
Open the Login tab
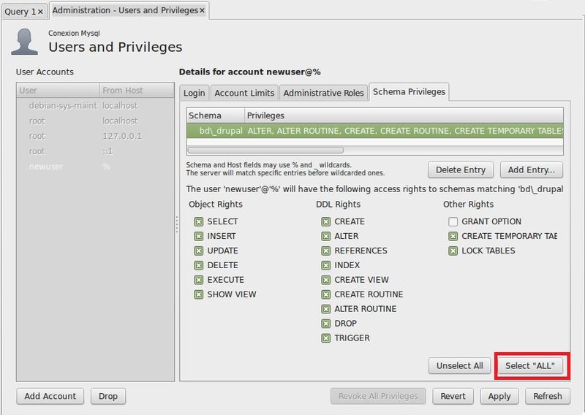pyautogui.click(x=194, y=93)
